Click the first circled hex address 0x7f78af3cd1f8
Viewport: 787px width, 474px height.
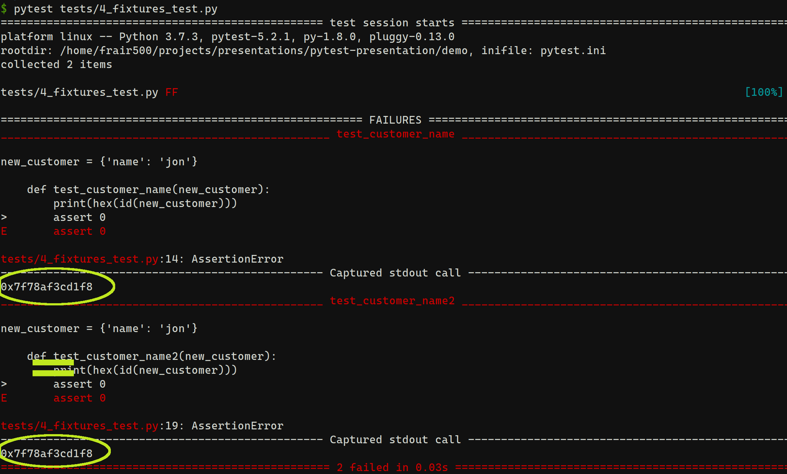[47, 287]
